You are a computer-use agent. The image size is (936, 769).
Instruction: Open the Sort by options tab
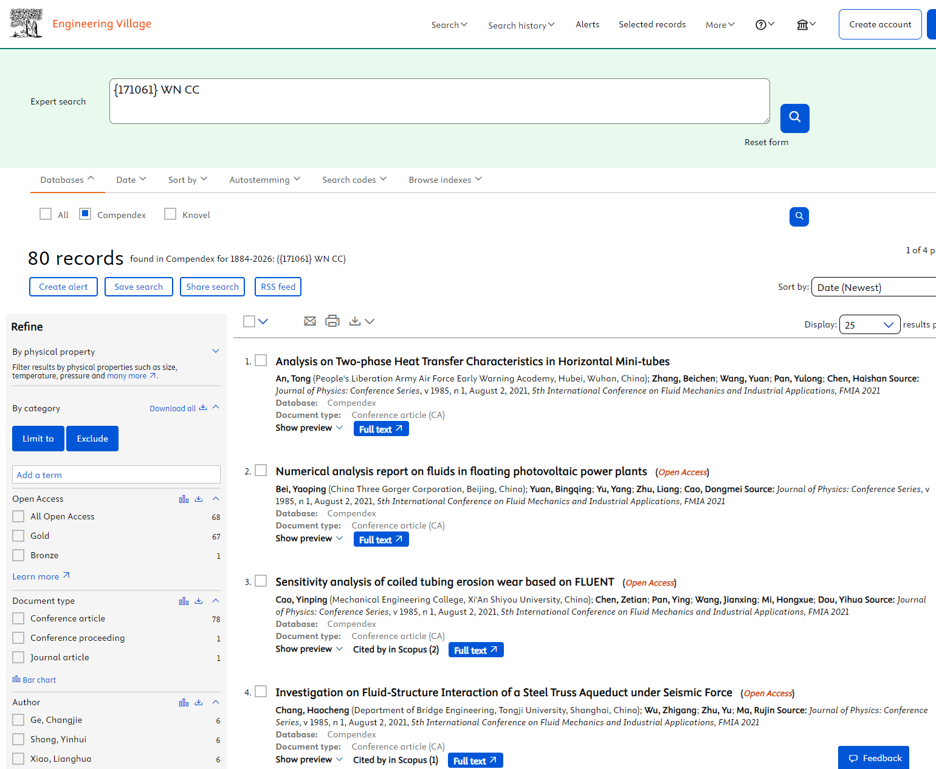(188, 180)
